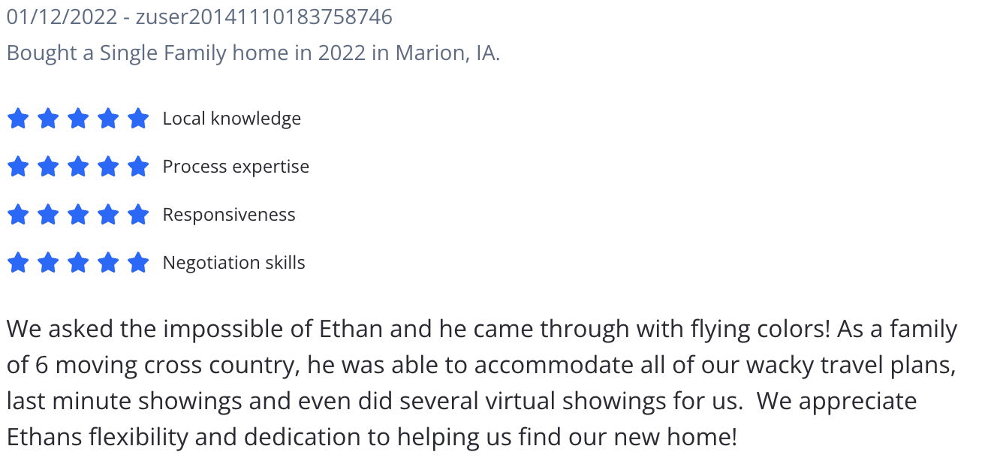Click the first star beside Local knowledge
The width and height of the screenshot is (982, 458).
[x=18, y=119]
